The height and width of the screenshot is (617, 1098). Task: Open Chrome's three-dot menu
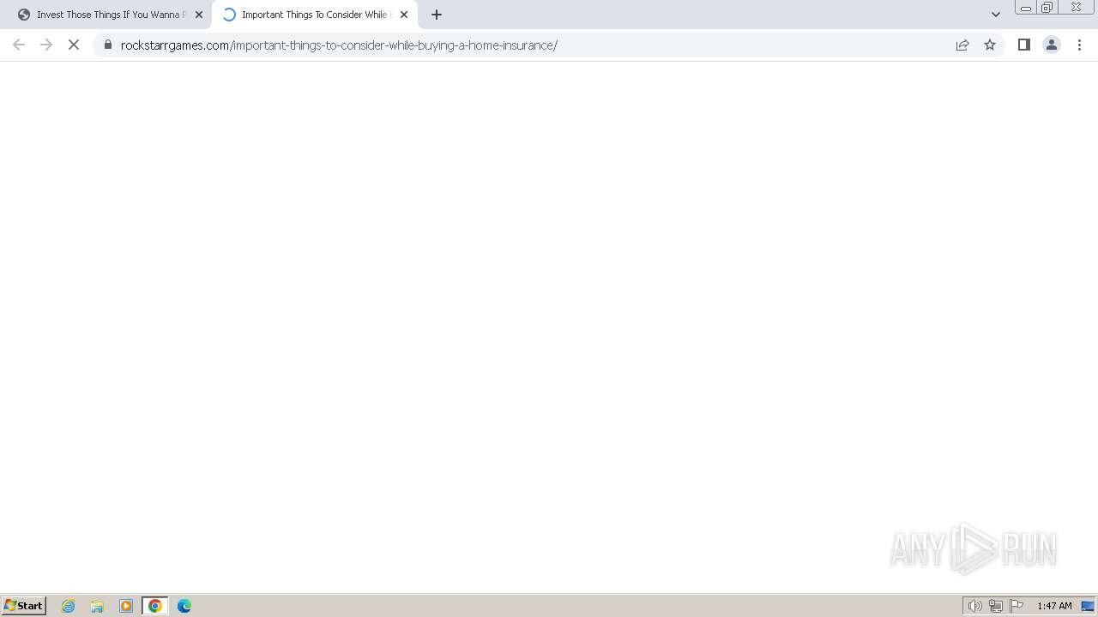(1080, 45)
